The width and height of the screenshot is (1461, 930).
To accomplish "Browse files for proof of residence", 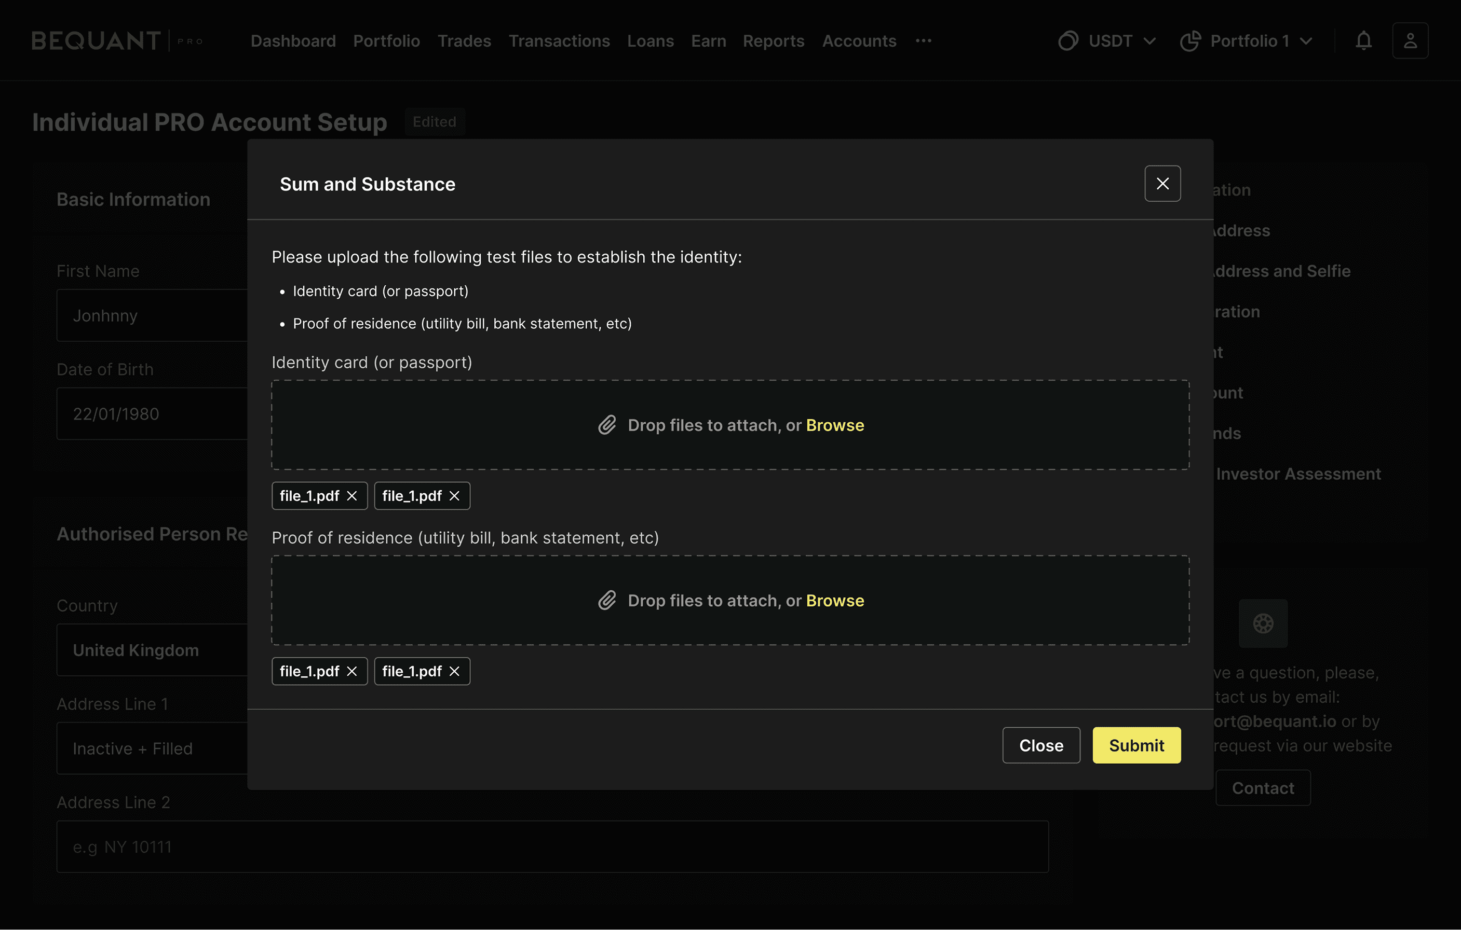I will (835, 600).
